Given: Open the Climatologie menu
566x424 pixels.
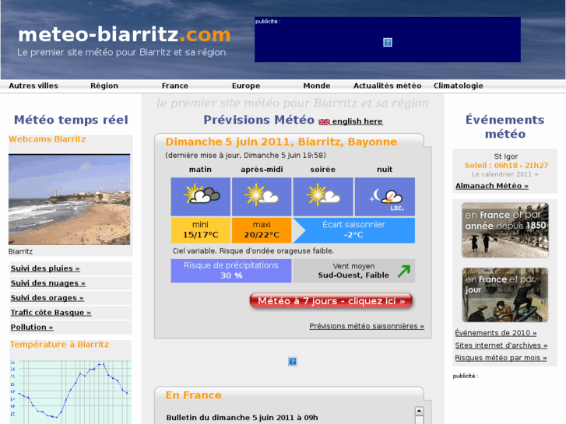Looking at the screenshot, I should click(458, 86).
